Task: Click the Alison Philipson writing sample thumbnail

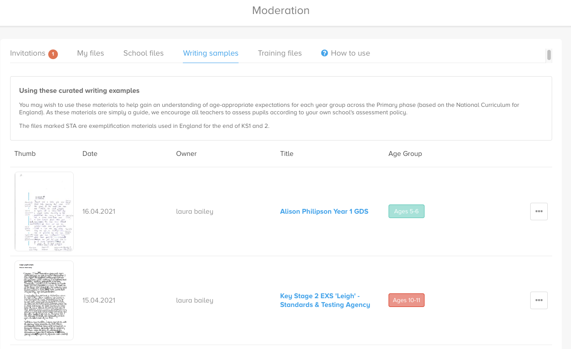Action: click(44, 211)
